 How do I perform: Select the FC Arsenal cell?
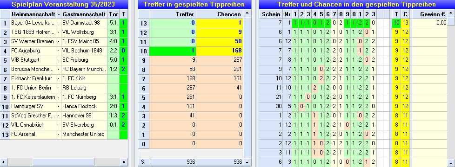click(33, 134)
